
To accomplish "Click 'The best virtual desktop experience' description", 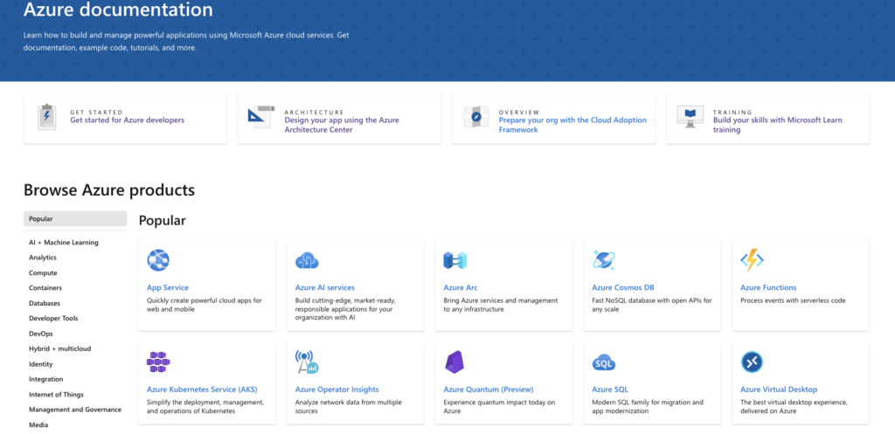I will (794, 407).
